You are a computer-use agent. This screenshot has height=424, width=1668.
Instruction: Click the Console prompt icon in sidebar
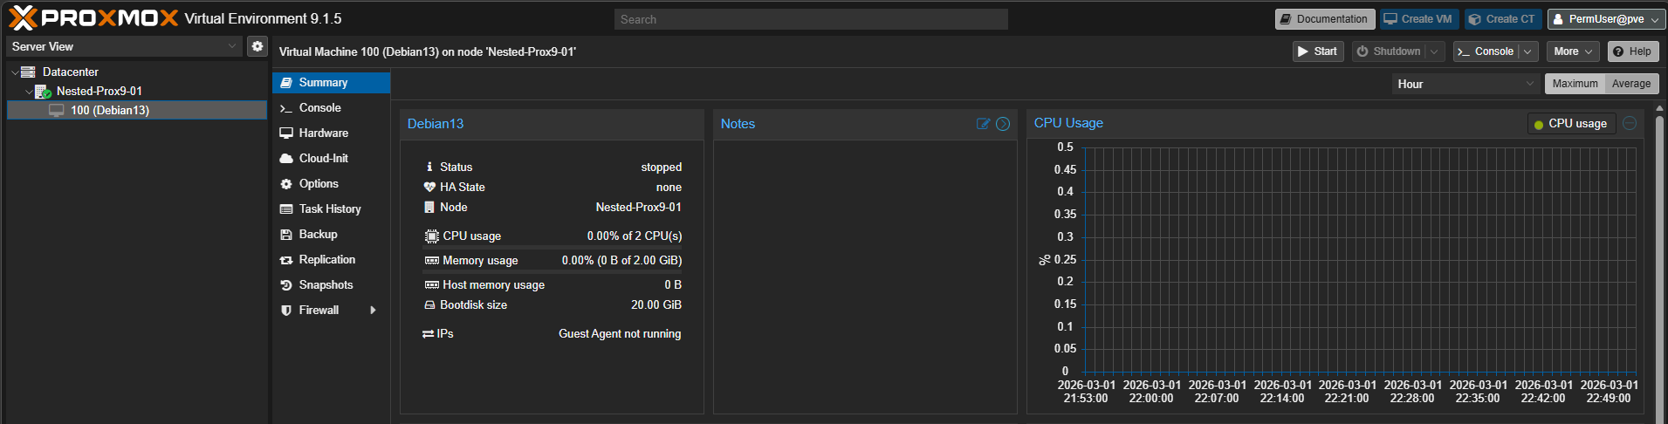click(285, 108)
